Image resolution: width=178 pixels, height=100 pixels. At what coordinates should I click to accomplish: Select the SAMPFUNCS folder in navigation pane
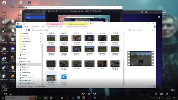click(26, 39)
